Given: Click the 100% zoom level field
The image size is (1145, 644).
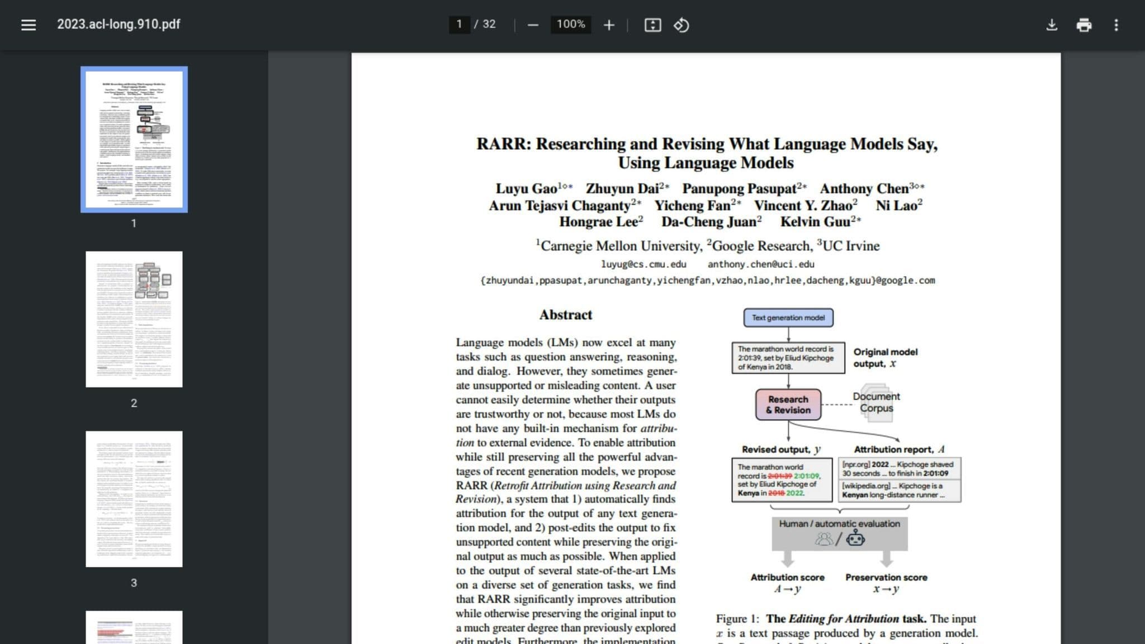Looking at the screenshot, I should point(571,24).
